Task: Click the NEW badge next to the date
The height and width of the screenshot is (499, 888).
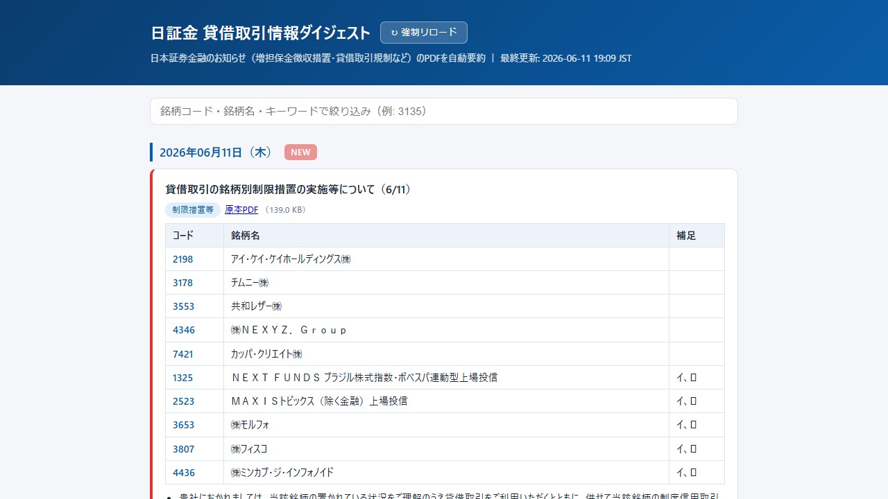Action: point(300,152)
